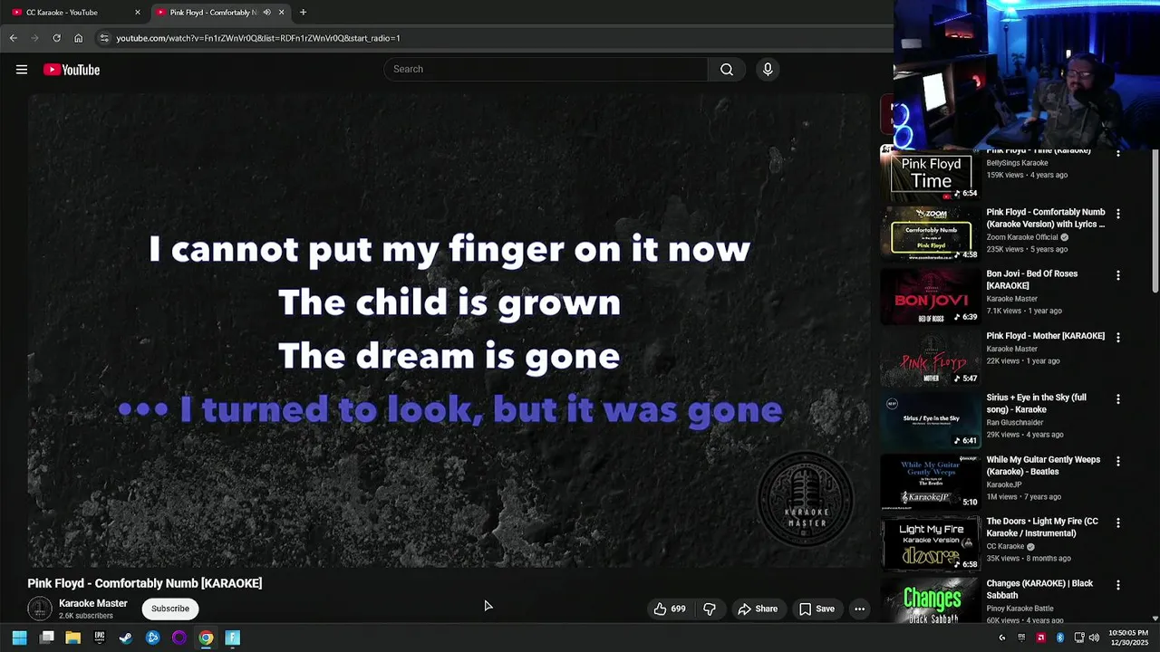The width and height of the screenshot is (1160, 652).
Task: Open File Explorer from the taskbar
Action: pyautogui.click(x=73, y=638)
